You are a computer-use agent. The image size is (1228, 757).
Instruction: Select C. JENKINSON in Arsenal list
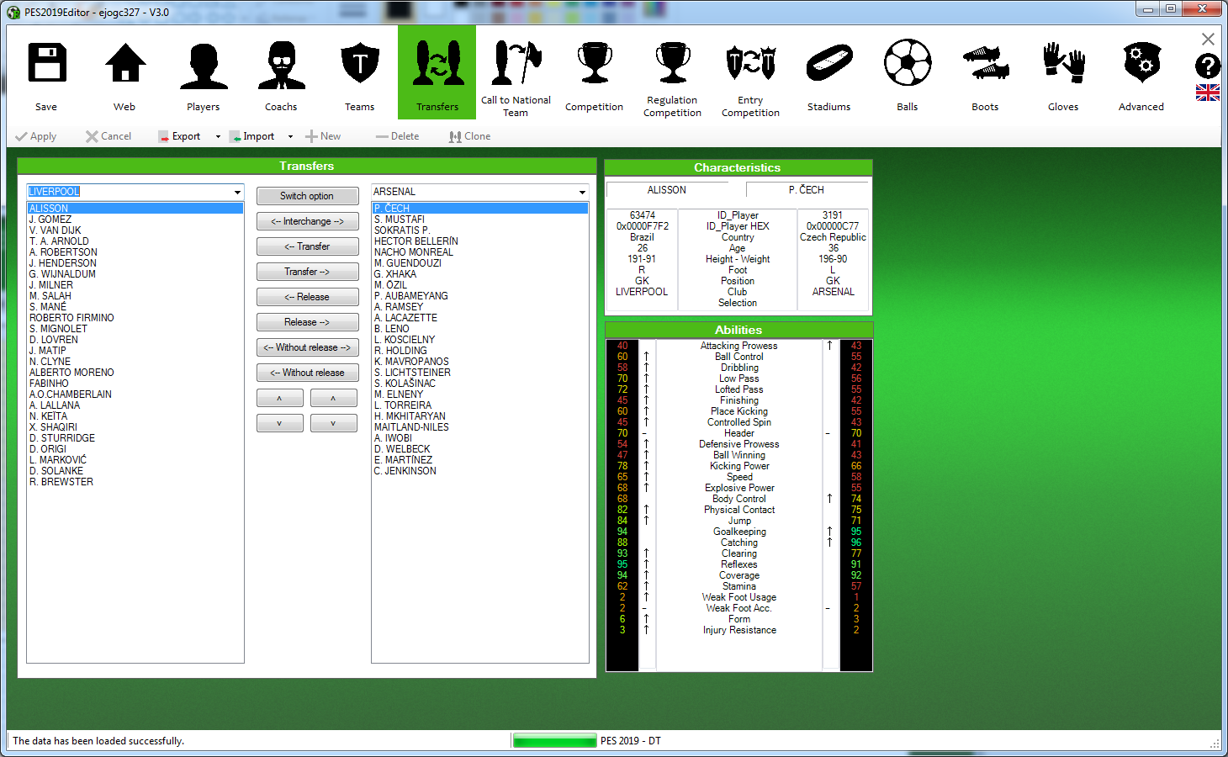[x=479, y=471]
